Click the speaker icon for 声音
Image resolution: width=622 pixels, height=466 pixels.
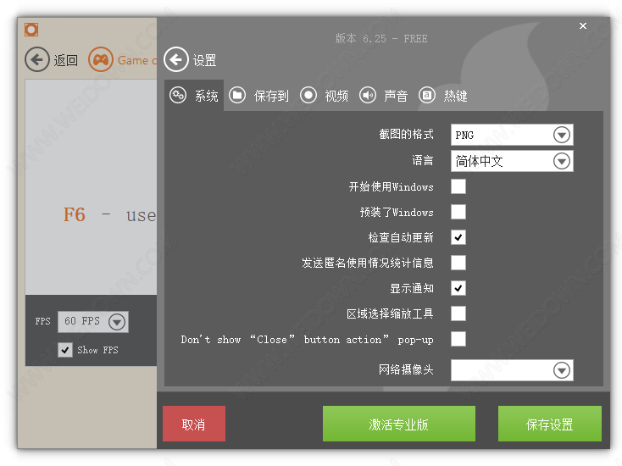tap(367, 95)
